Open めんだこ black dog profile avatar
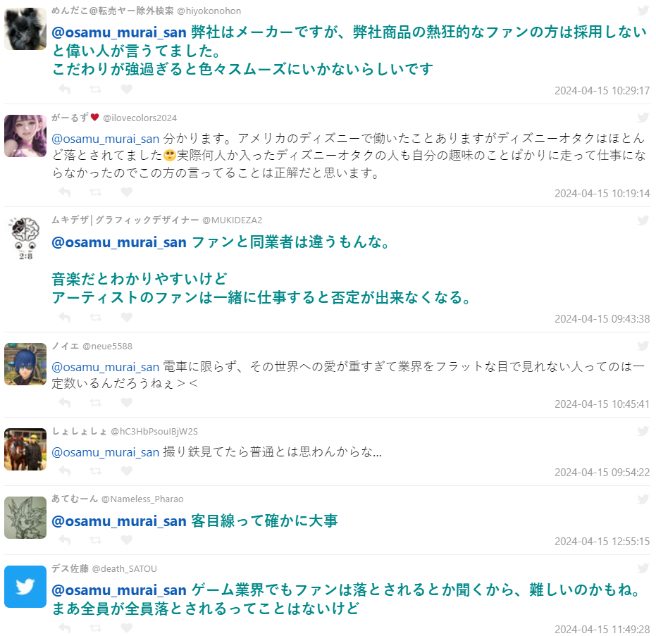The image size is (656, 636). [25, 29]
